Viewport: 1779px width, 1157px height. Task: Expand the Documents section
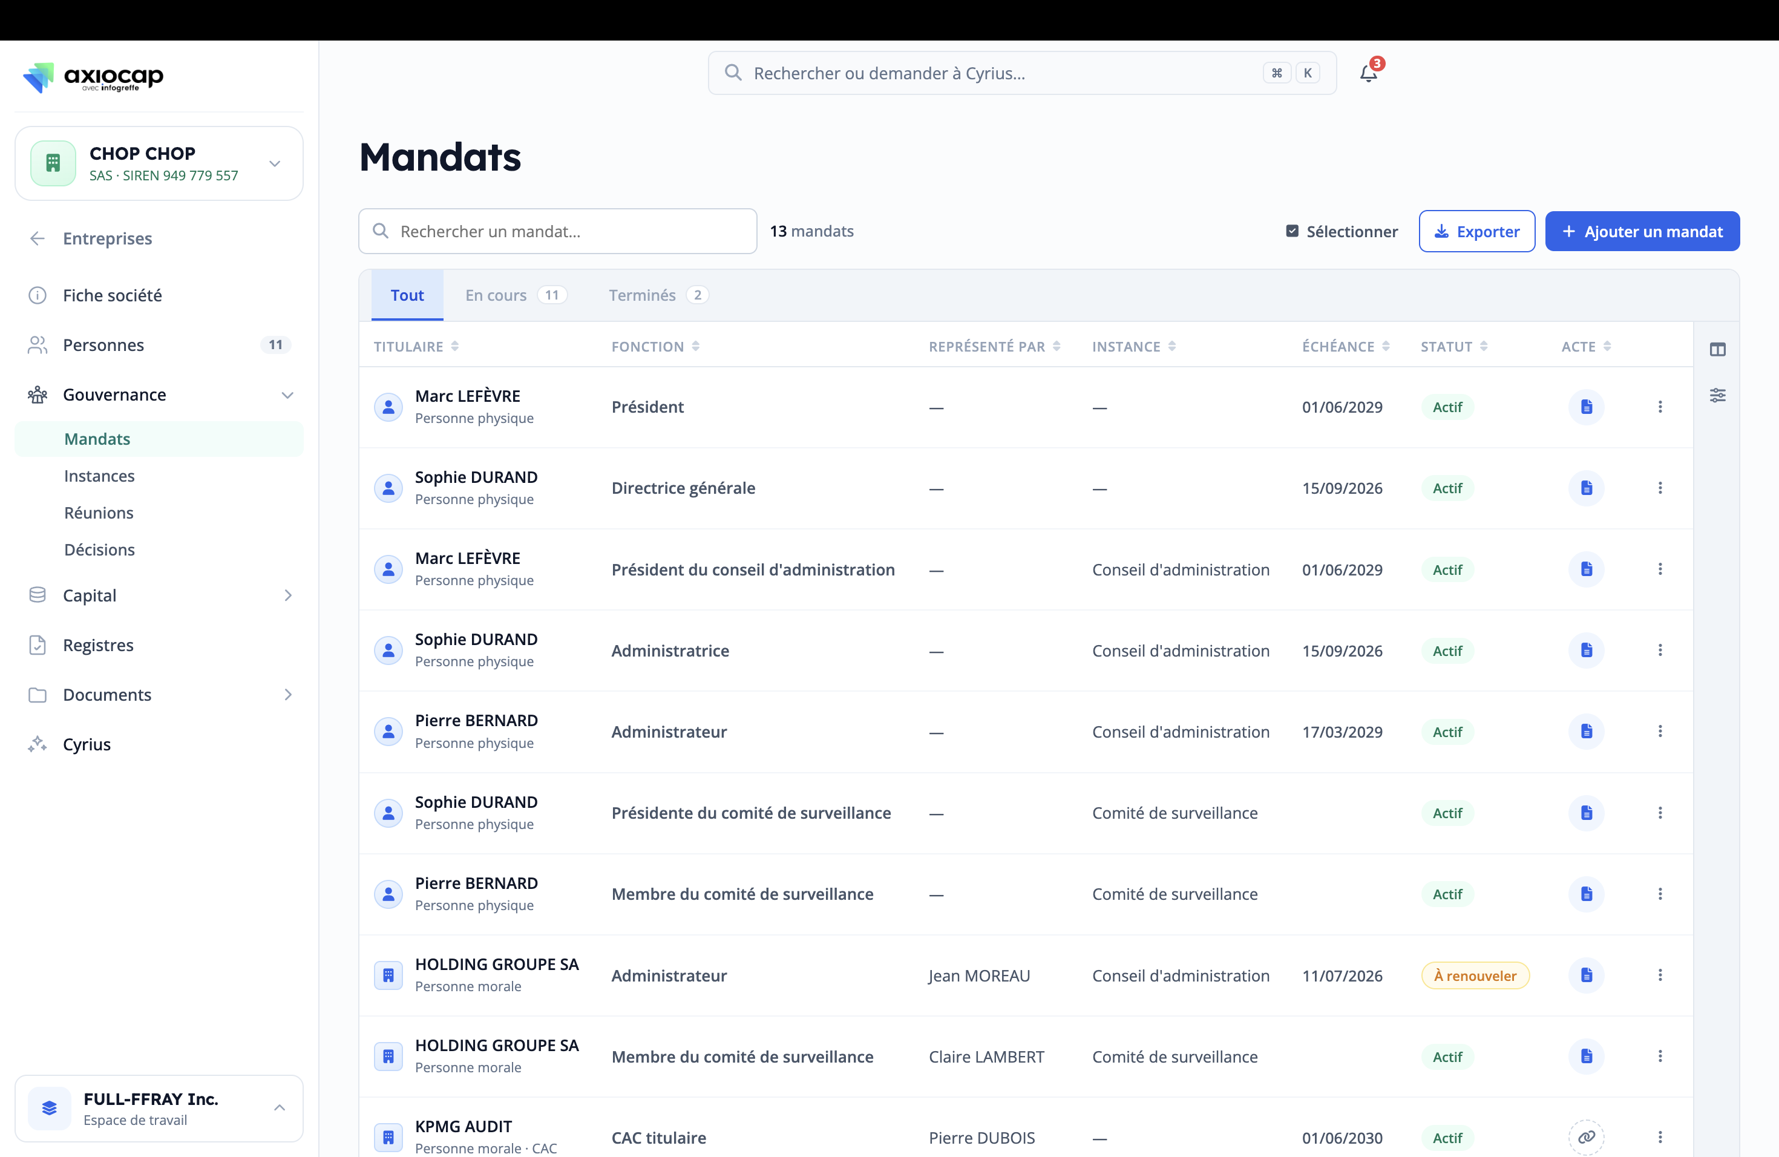point(159,694)
